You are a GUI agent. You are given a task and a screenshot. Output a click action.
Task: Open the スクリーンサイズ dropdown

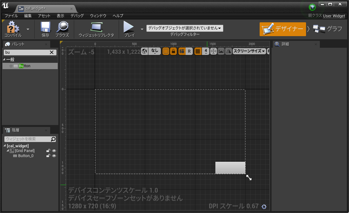[249, 51]
